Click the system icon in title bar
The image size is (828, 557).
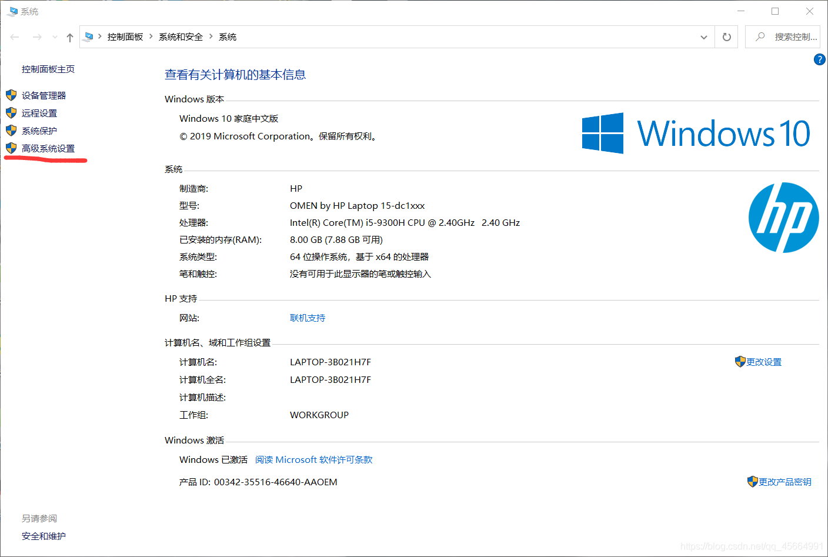pos(12,11)
